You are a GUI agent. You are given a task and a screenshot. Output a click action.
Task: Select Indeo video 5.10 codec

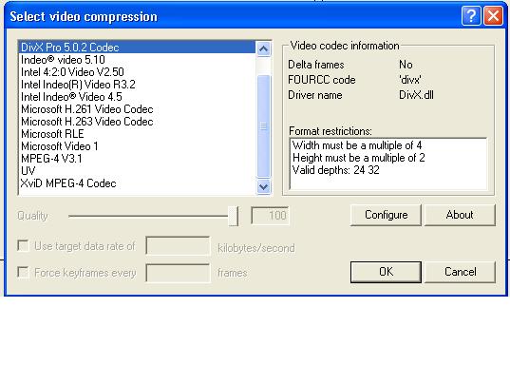point(138,60)
